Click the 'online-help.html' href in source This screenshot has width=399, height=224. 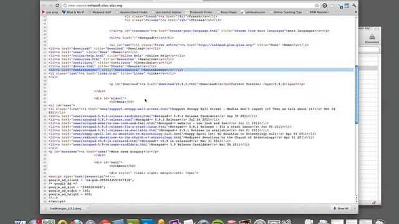88,55
